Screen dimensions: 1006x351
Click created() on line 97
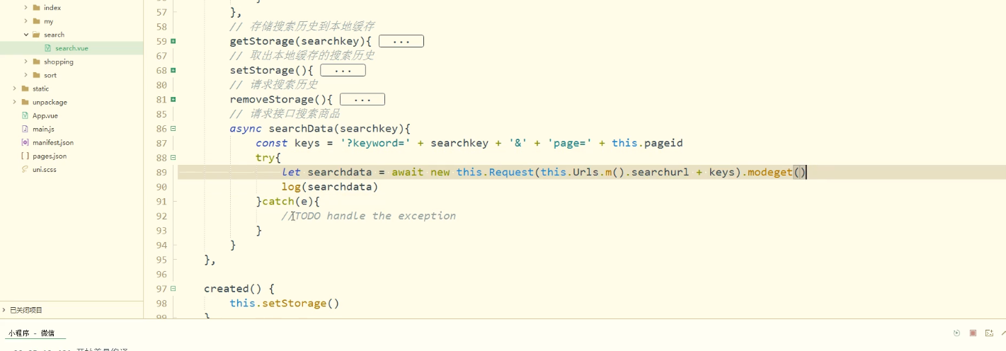[233, 289]
